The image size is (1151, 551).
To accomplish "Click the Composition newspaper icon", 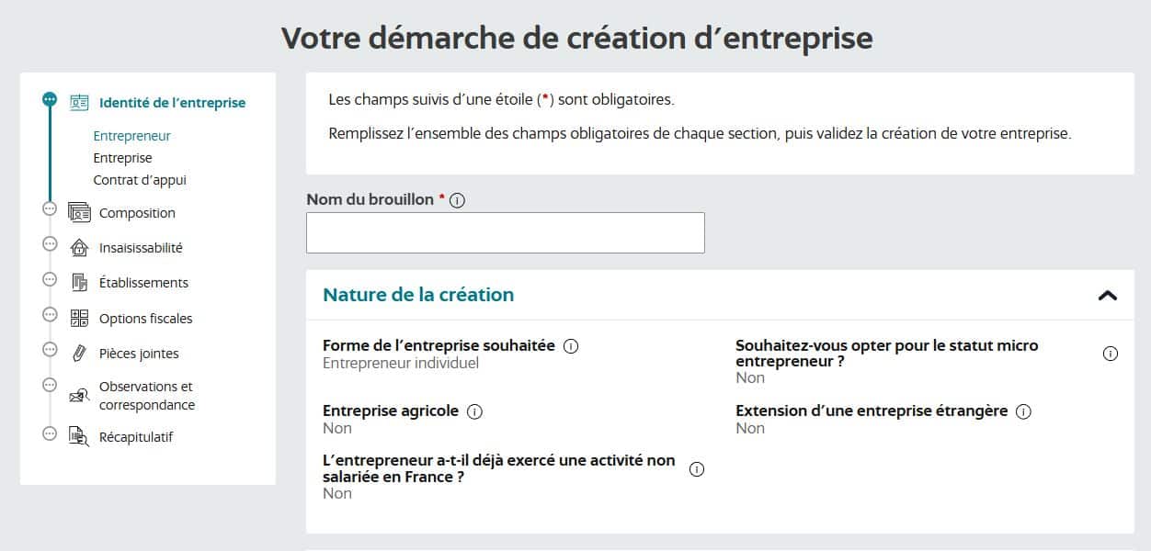I will click(x=78, y=210).
